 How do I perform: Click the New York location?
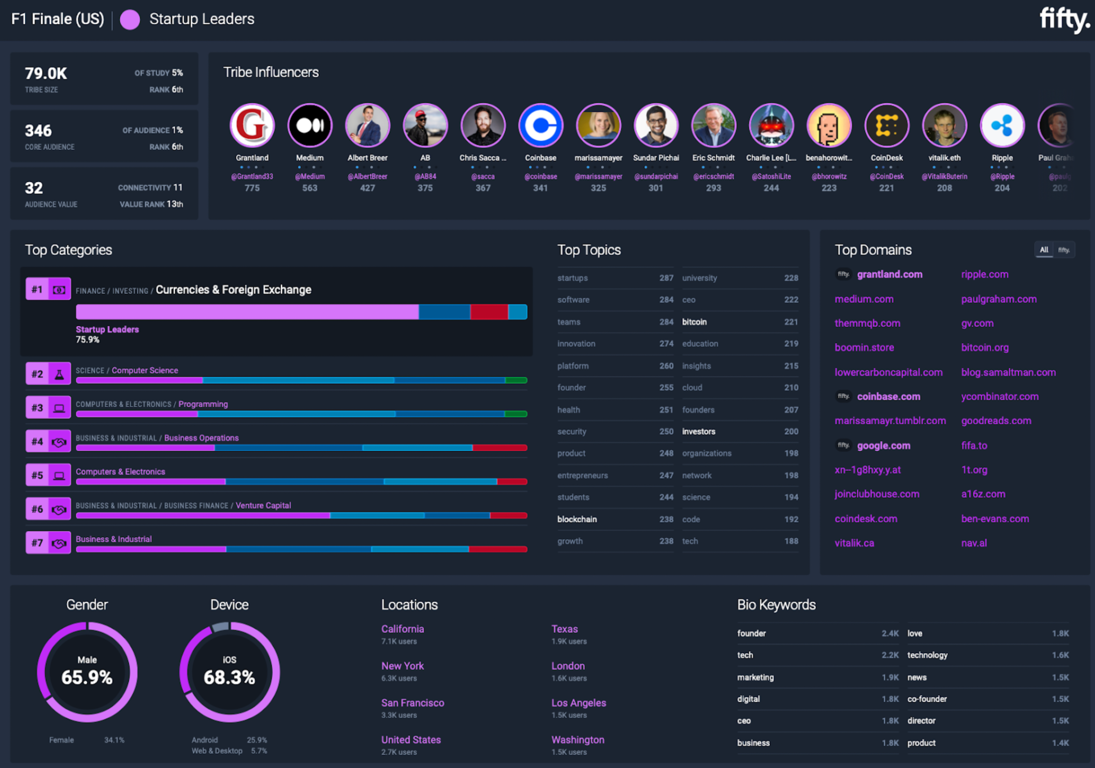click(403, 665)
